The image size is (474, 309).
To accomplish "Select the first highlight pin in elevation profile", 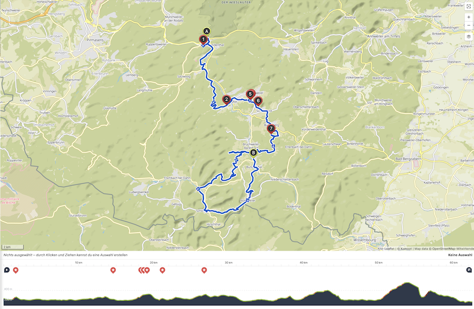I will (x=15, y=270).
